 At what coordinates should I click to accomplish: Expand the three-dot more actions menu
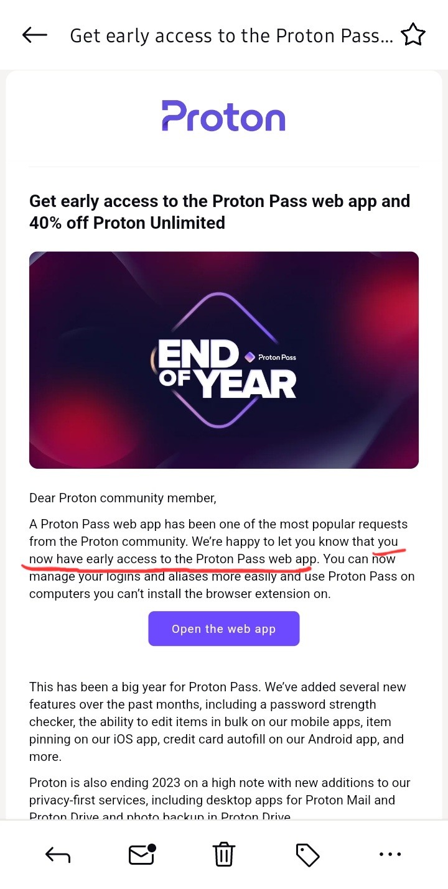click(x=390, y=855)
